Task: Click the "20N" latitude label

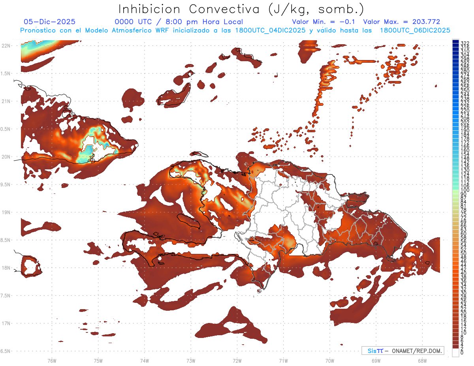Action: [x=6, y=157]
